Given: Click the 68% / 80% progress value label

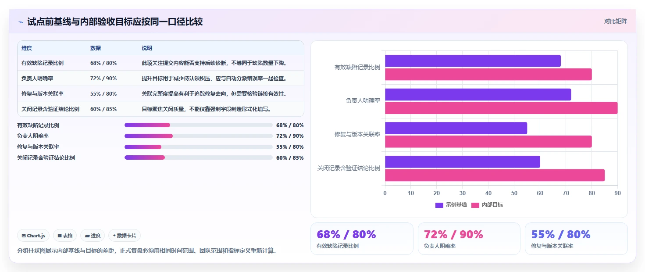Looking at the screenshot, I should [x=290, y=125].
